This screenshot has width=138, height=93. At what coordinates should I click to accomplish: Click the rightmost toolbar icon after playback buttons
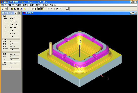tap(67, 9)
